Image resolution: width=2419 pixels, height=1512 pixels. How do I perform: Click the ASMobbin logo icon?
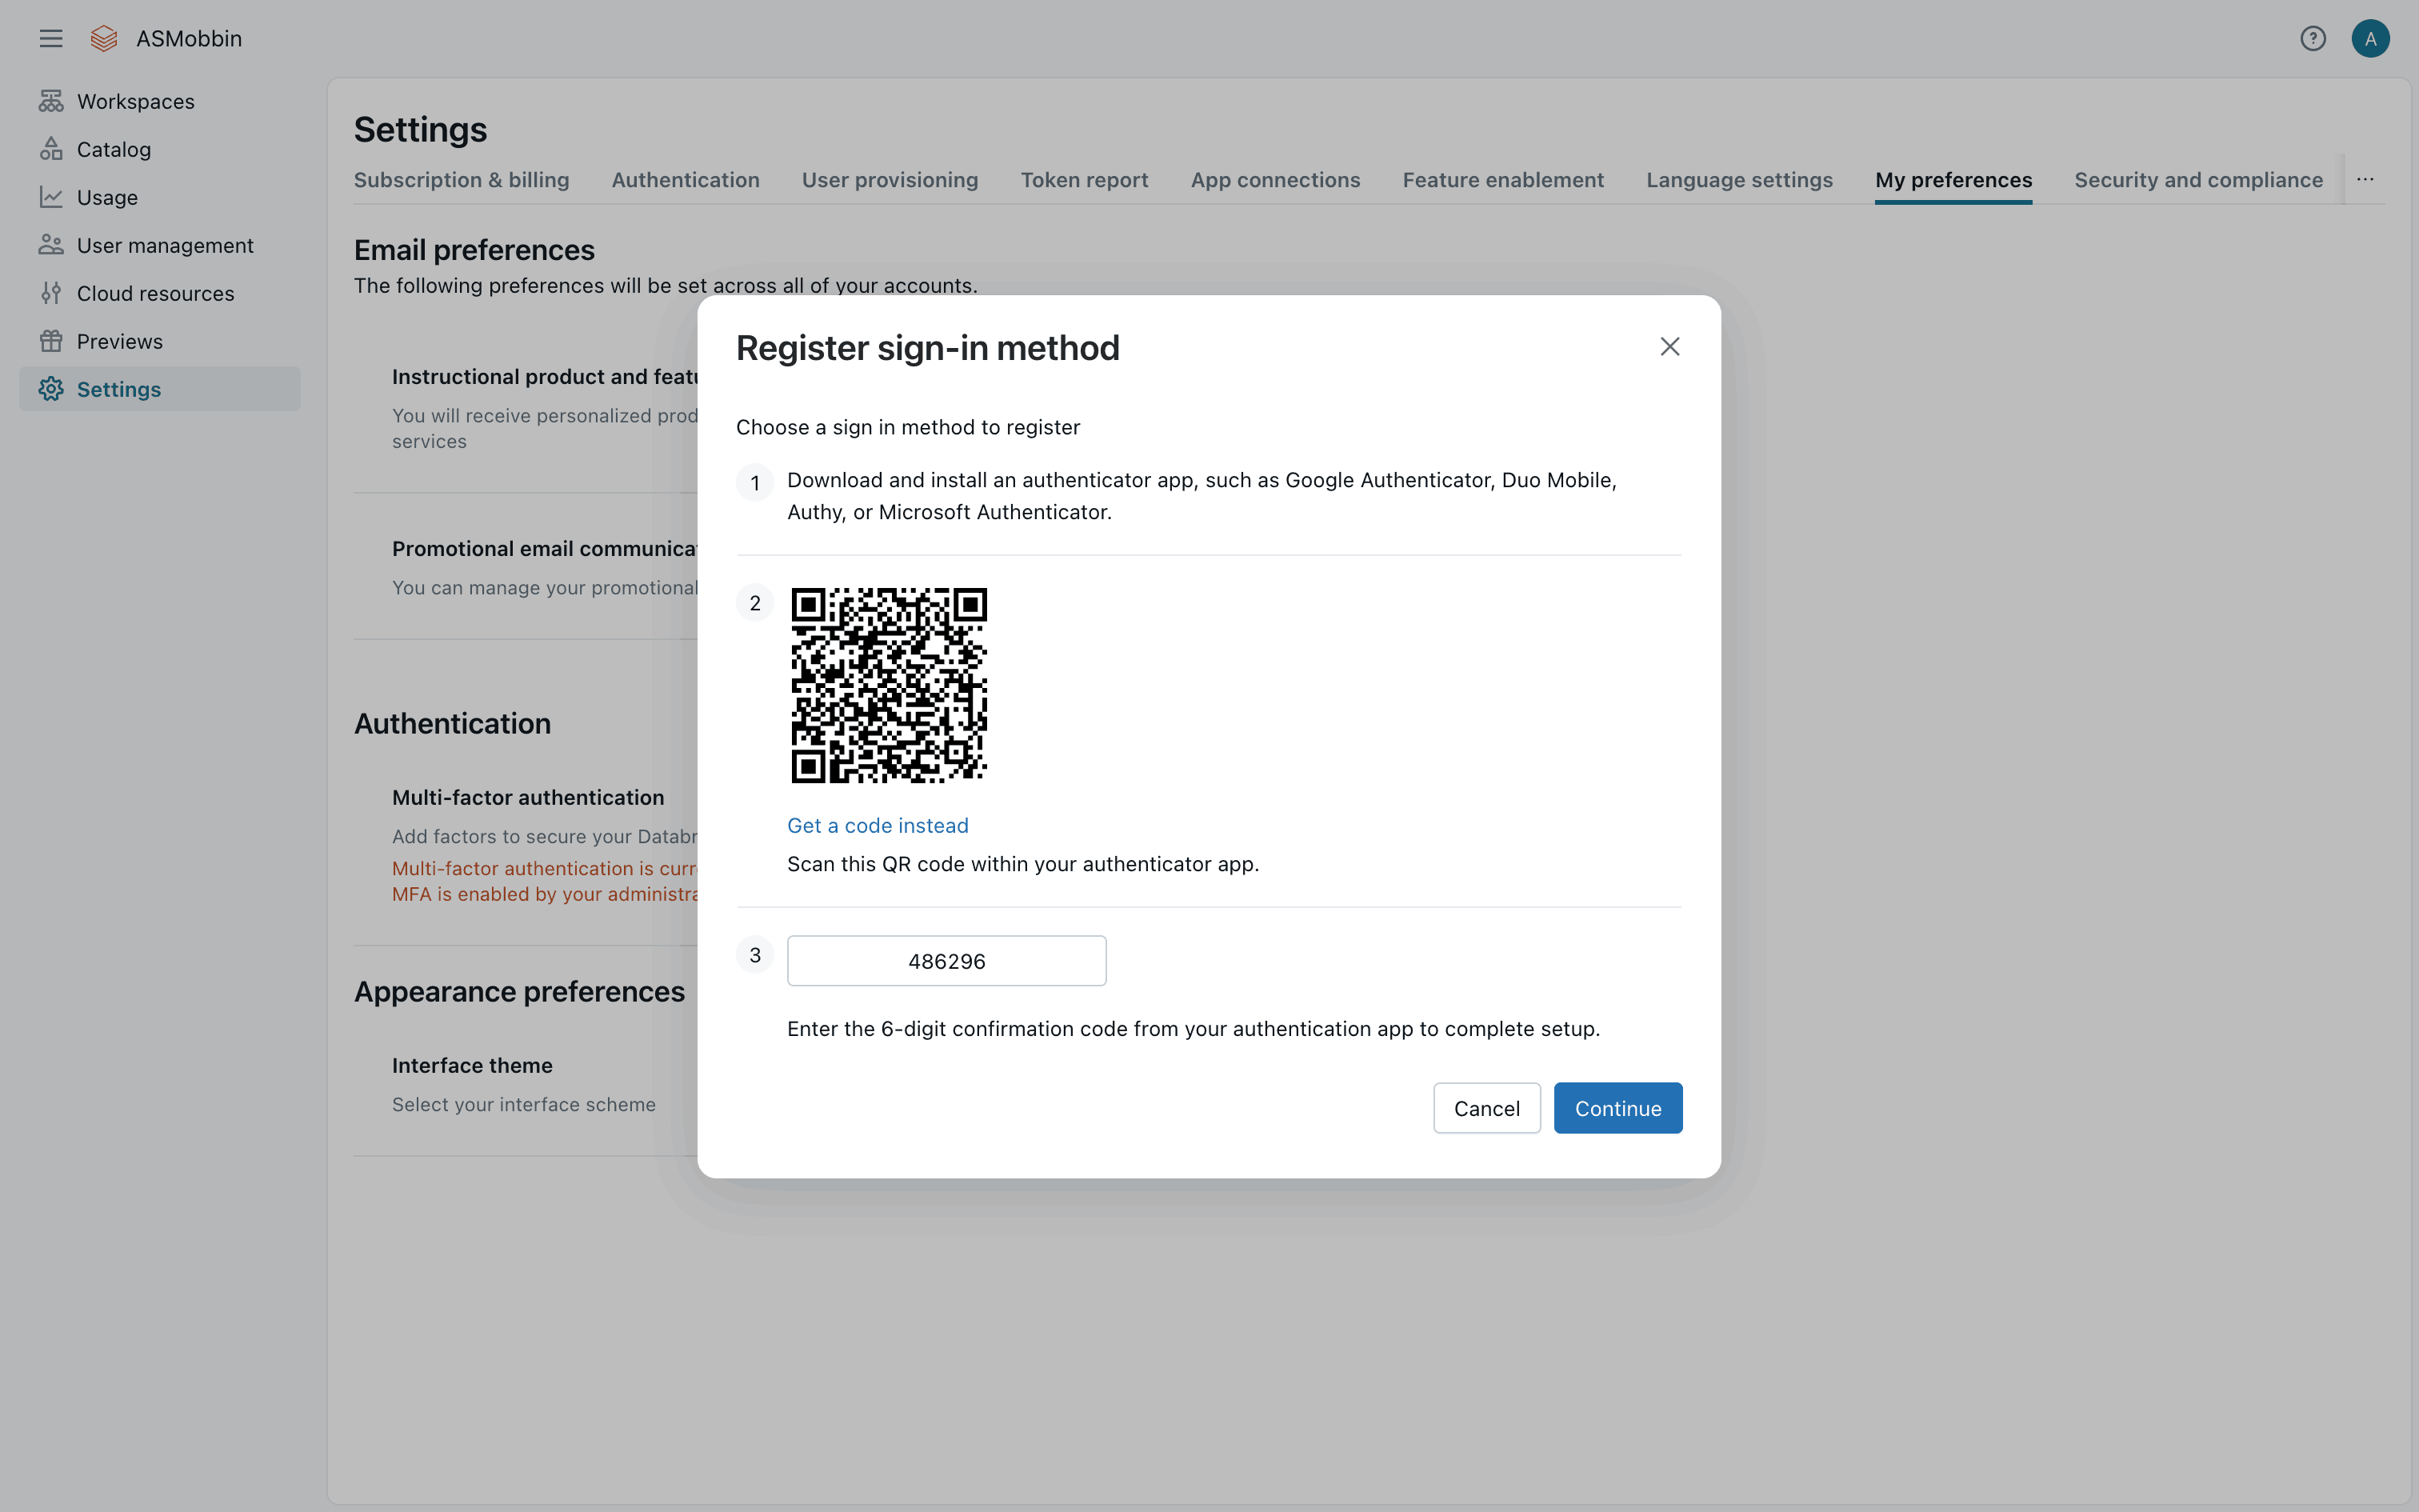click(x=104, y=38)
